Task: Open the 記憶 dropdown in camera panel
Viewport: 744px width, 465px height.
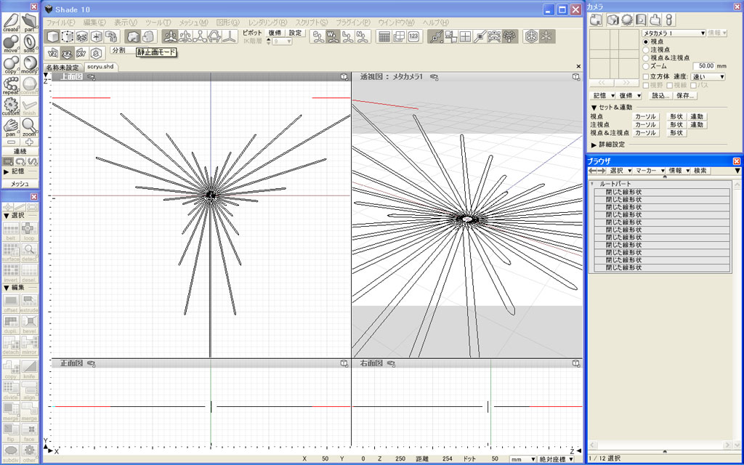Action: click(x=604, y=96)
